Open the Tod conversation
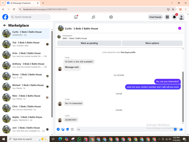189x142 pixels. pos(25,44)
